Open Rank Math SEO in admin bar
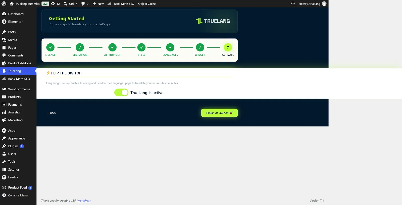Viewport: 402px width, 205px height. 121,4
